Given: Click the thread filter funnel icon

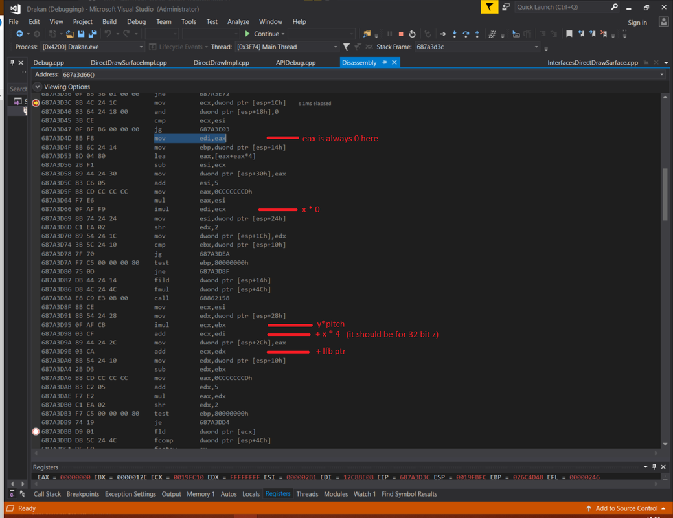Looking at the screenshot, I should [x=347, y=47].
